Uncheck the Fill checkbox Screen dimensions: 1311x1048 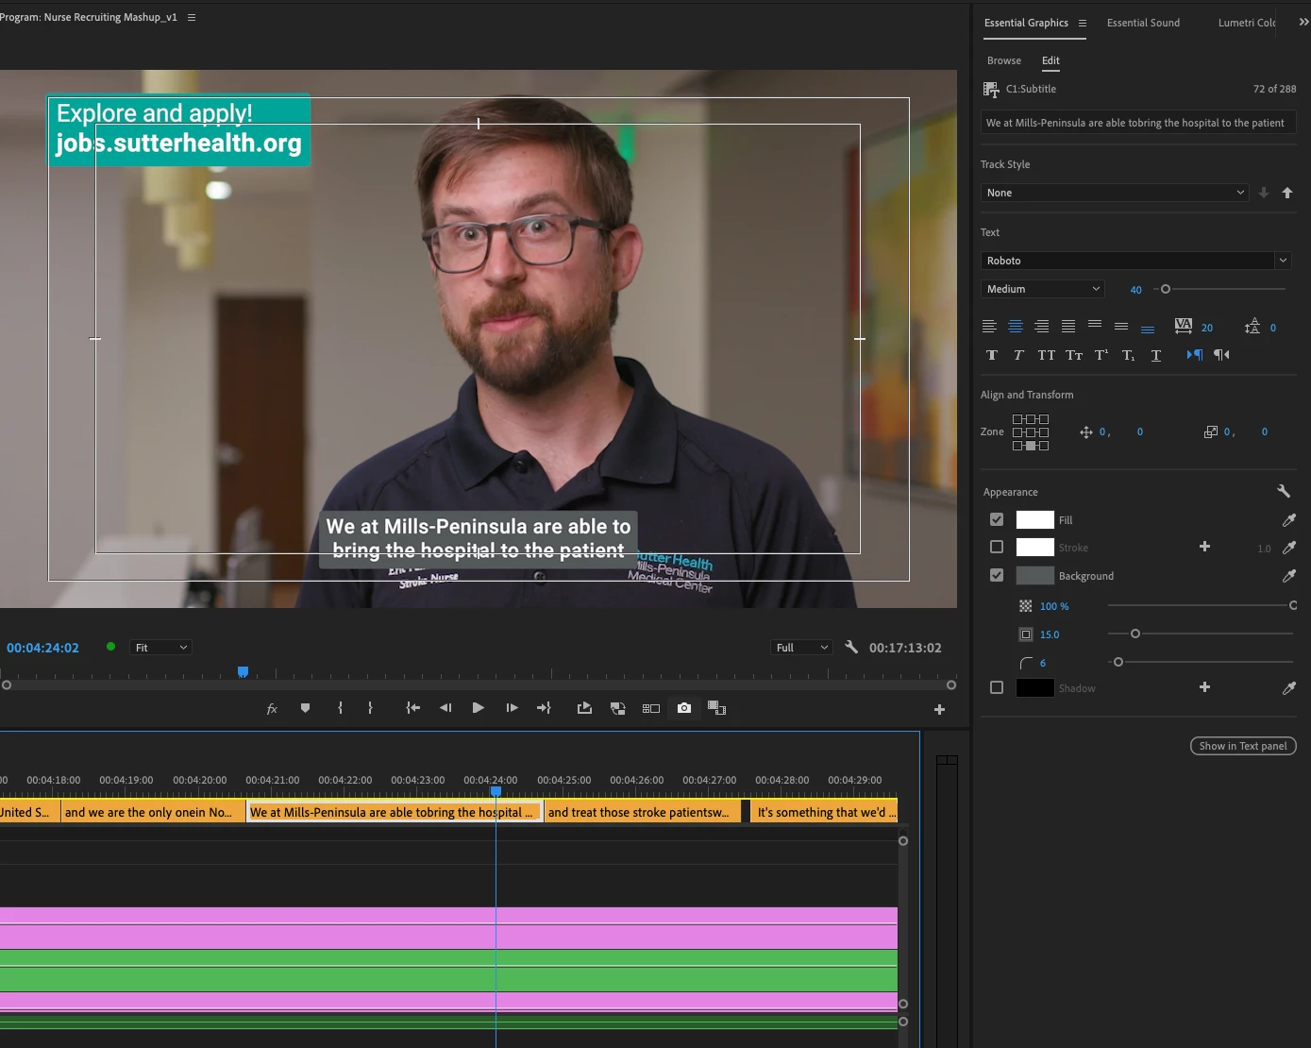(x=997, y=519)
